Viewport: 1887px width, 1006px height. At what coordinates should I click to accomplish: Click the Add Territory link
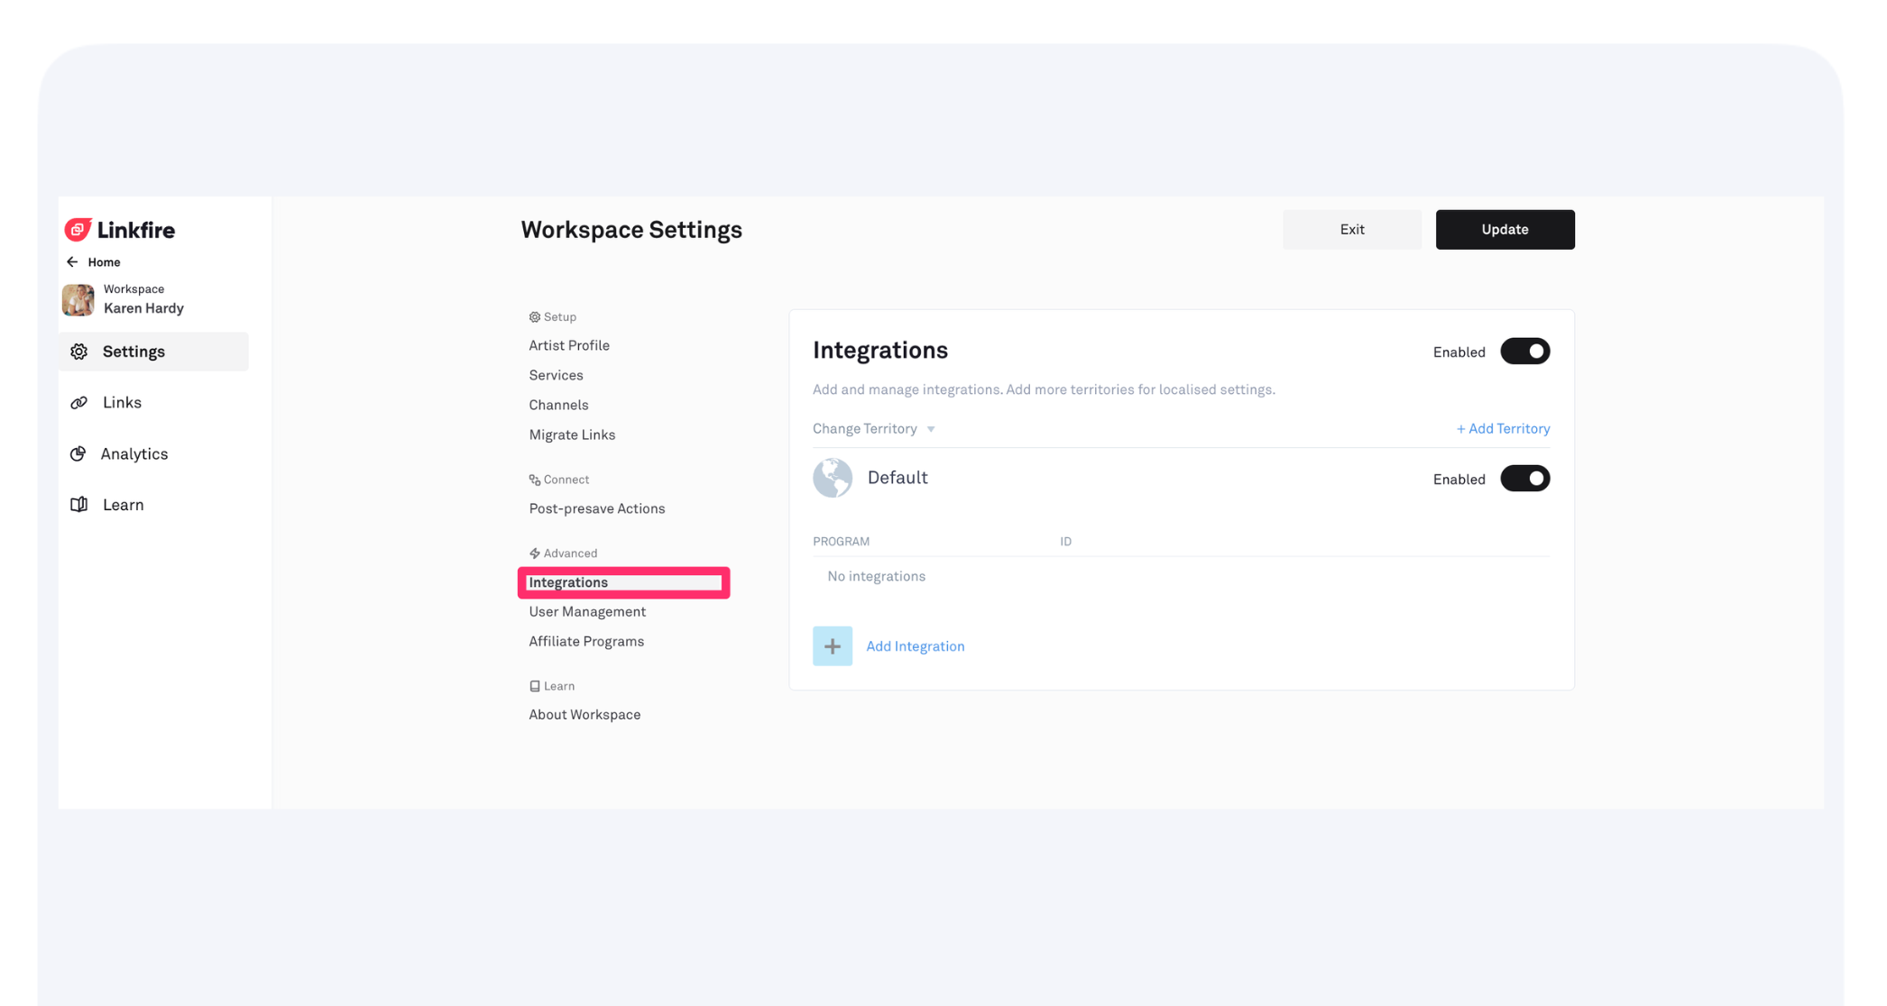1503,429
